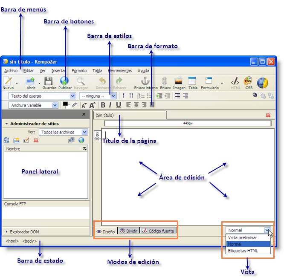Outdent text with the decrease indent icon
The width and height of the screenshot is (284, 278).
click(167, 96)
